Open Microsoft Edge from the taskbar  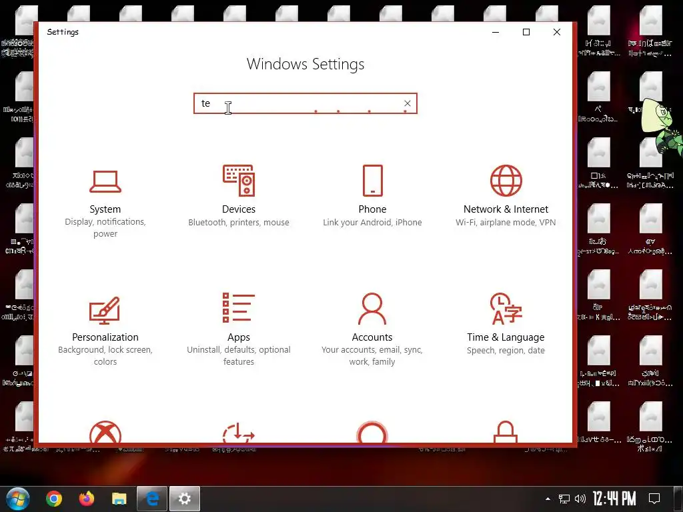click(x=151, y=499)
